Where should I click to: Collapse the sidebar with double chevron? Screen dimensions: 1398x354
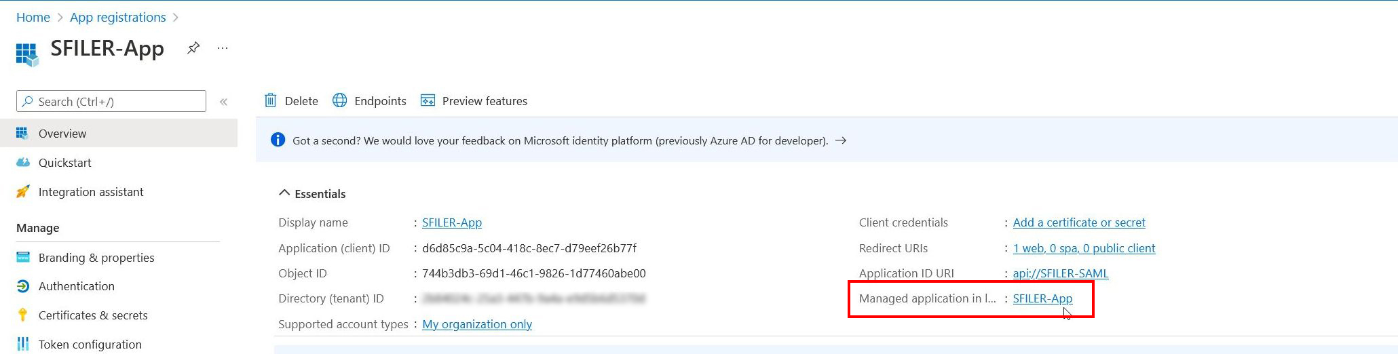223,102
